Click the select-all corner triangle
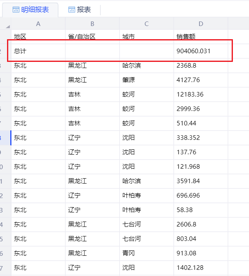This screenshot has width=249, height=276. 7,26
